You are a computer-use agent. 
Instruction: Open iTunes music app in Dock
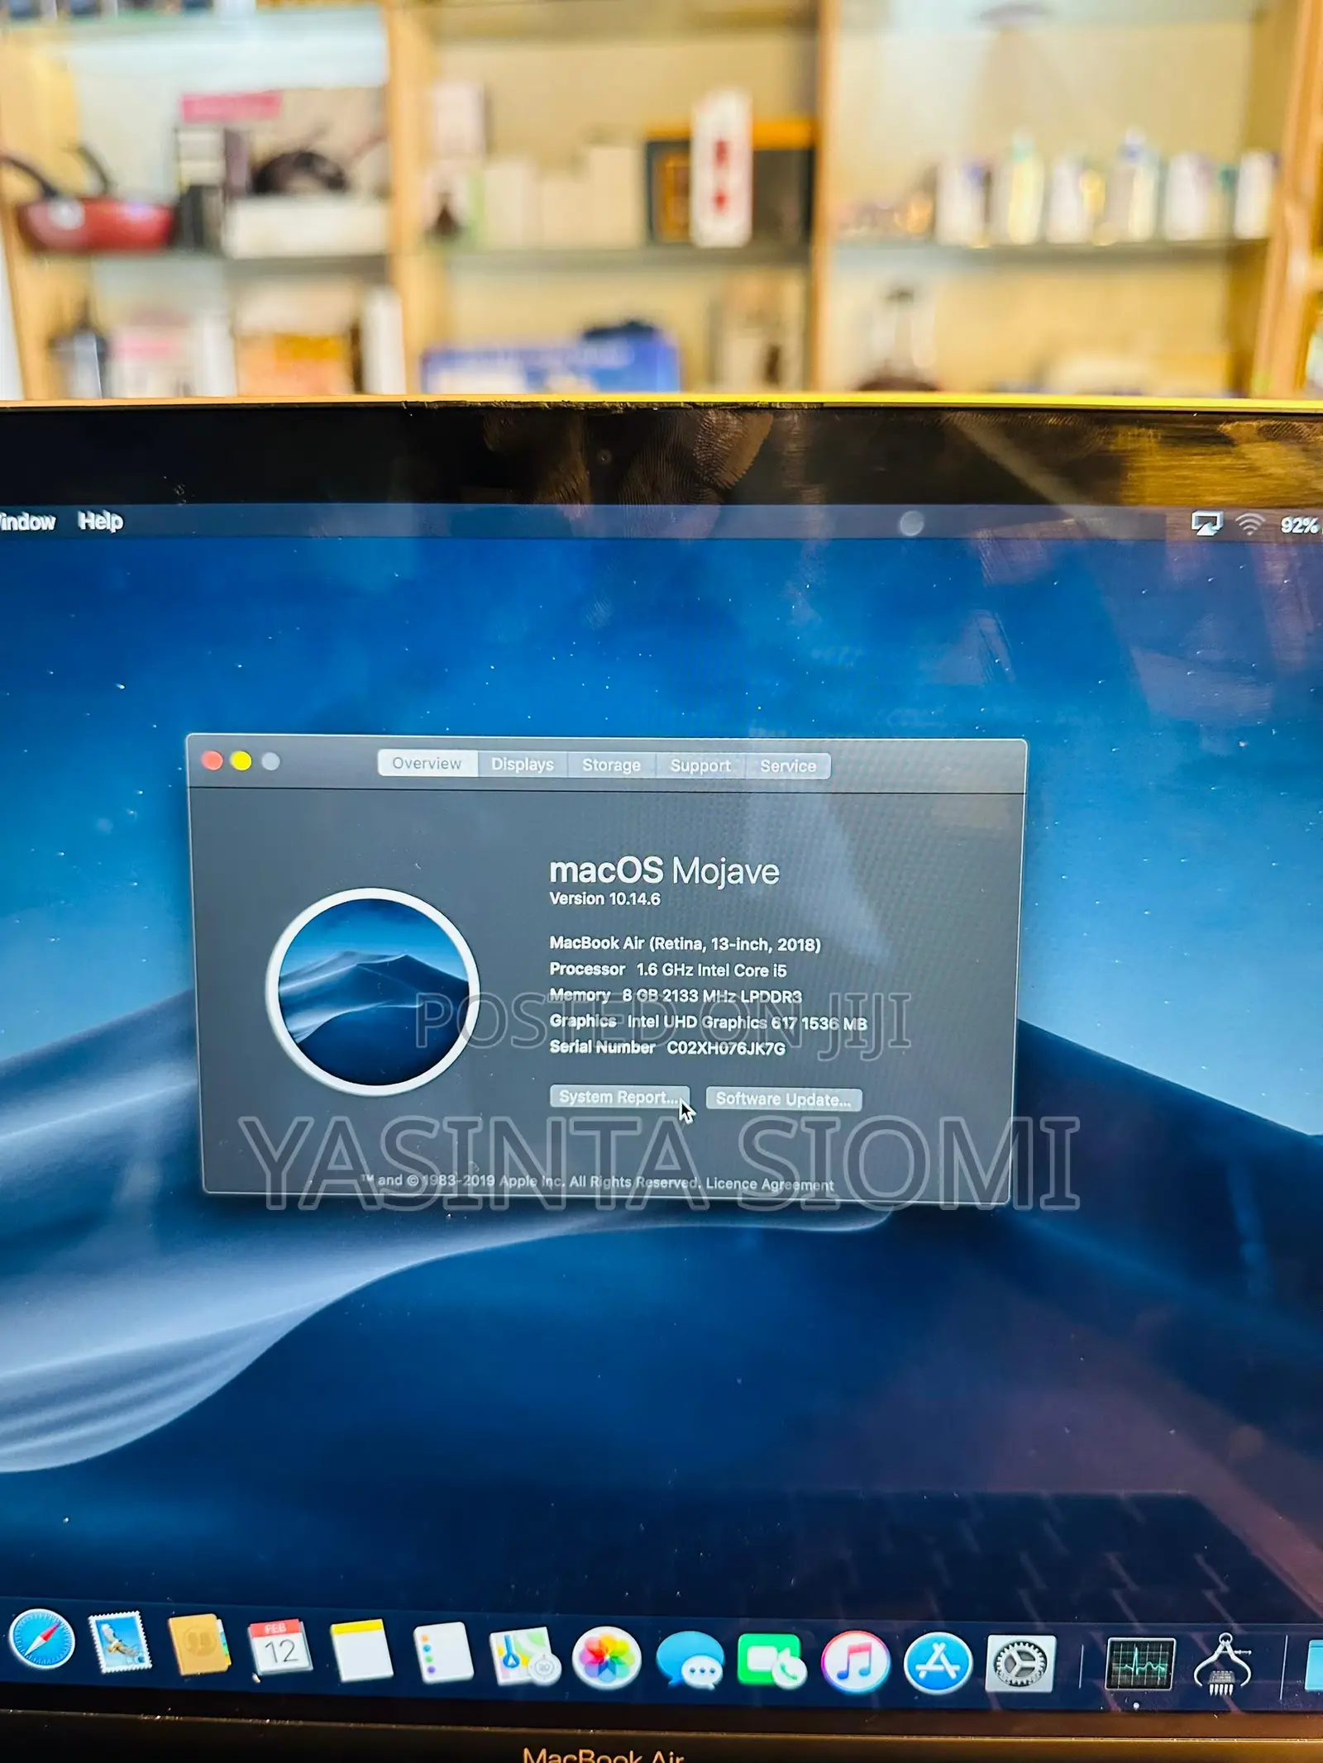[855, 1661]
